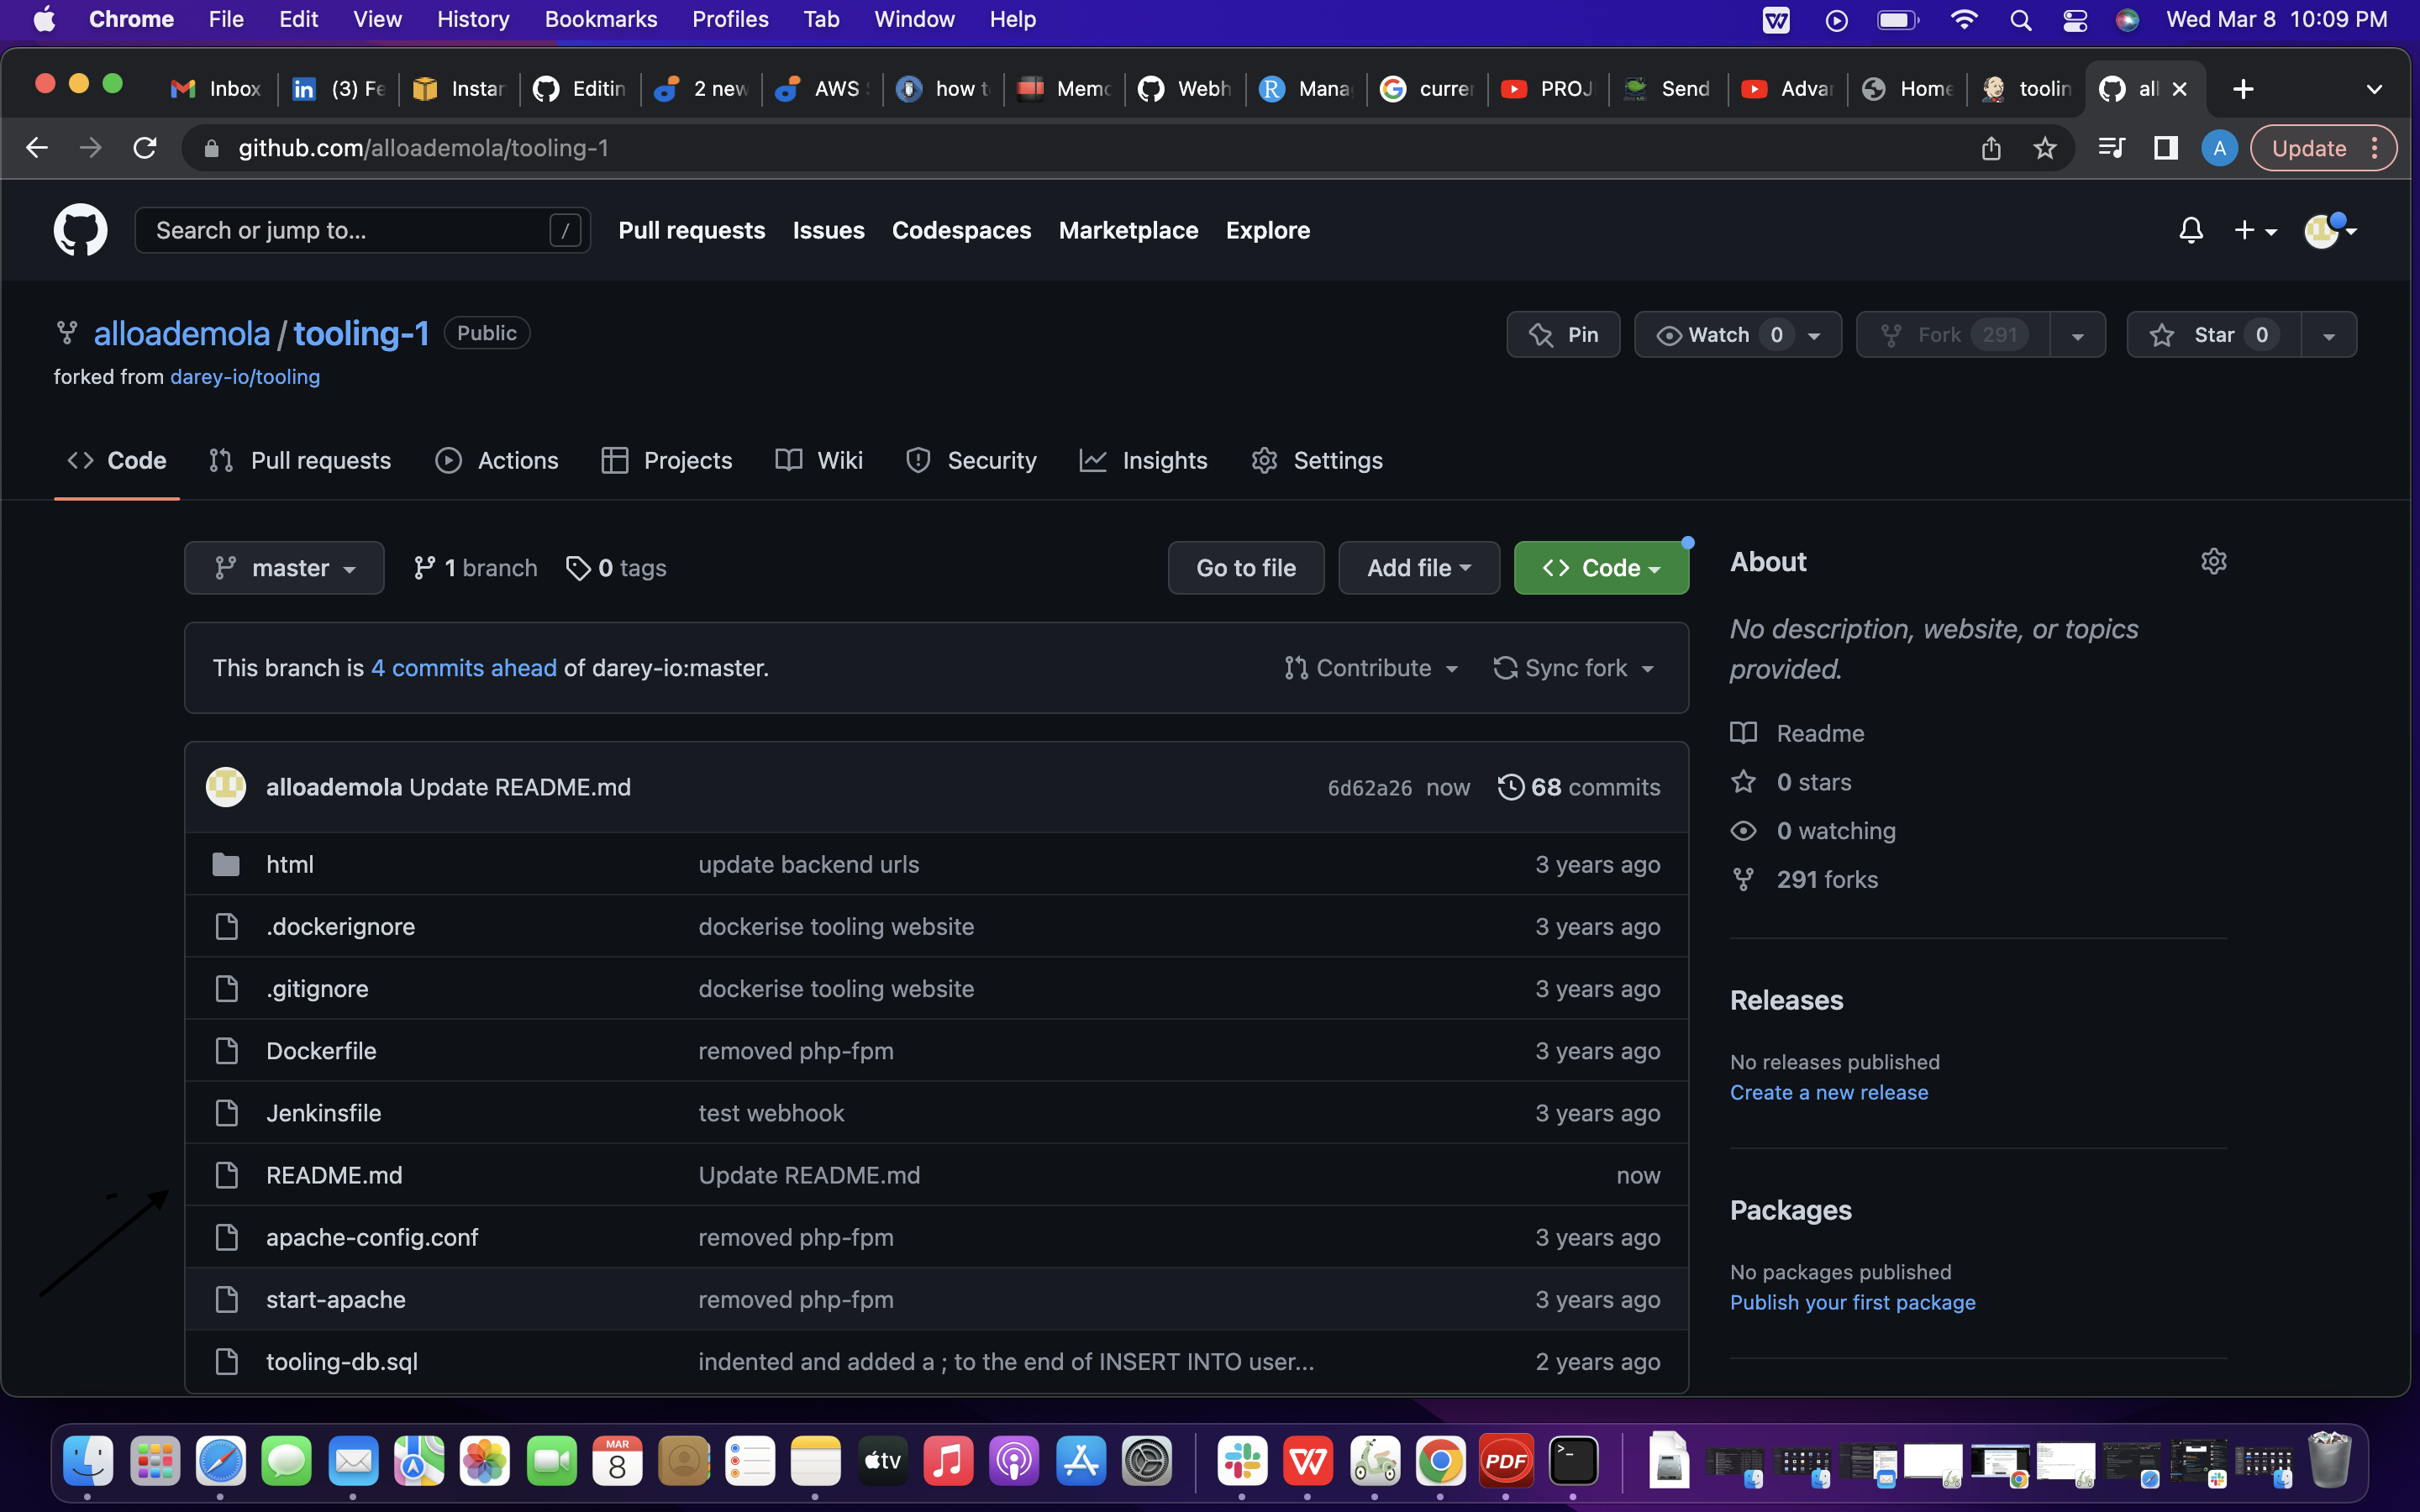Viewport: 2420px width, 1512px height.
Task: Expand the master branch selector
Action: point(284,567)
